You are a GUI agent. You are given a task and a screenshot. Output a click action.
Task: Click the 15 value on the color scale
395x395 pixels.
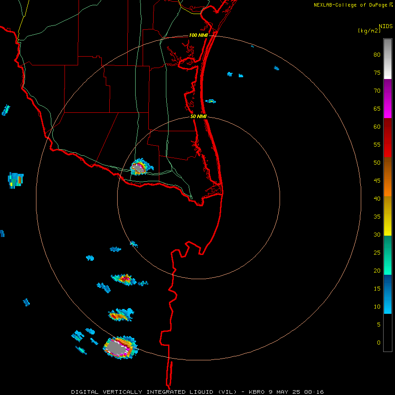point(377,289)
